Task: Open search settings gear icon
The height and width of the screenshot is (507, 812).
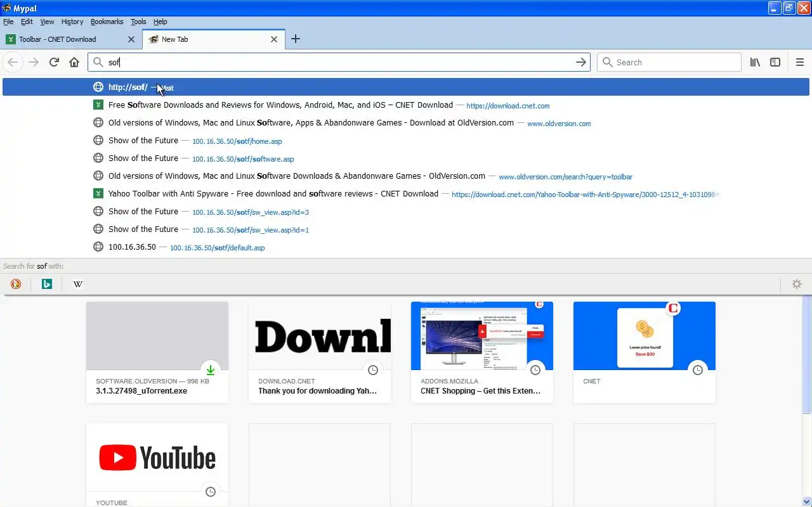Action: 797,284
